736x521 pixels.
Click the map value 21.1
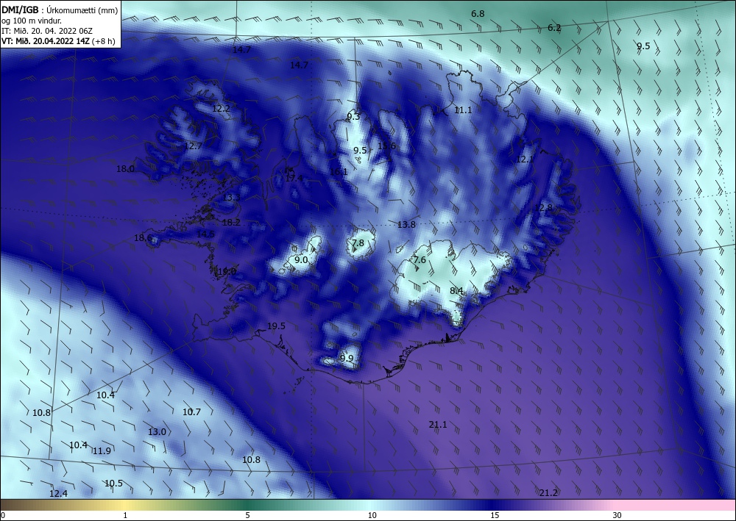[x=438, y=425]
